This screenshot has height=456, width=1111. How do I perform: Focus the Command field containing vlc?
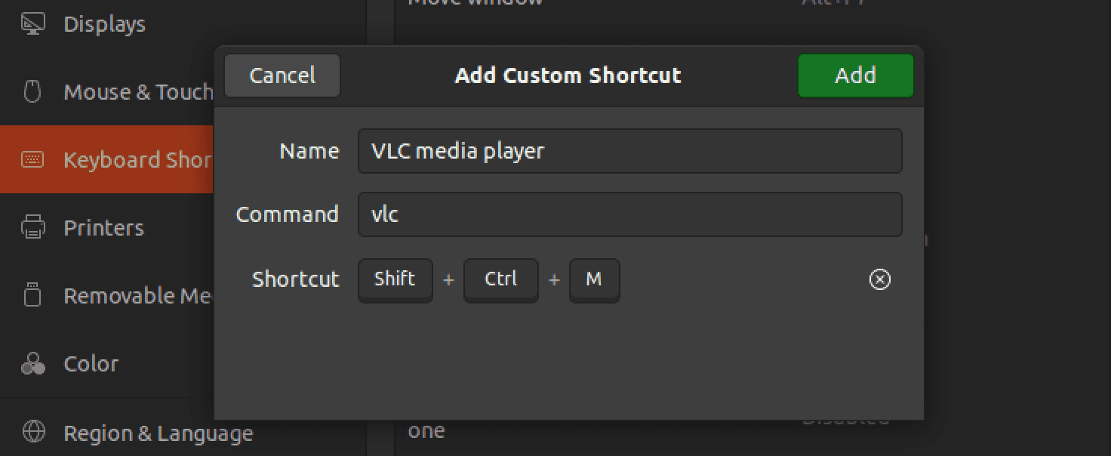[x=629, y=214]
